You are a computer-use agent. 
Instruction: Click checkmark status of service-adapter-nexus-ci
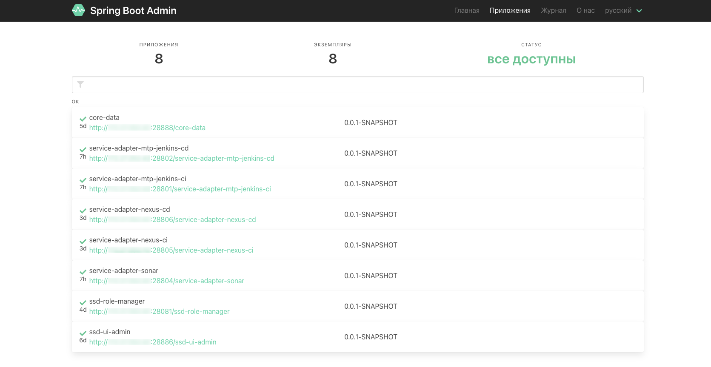pos(83,242)
